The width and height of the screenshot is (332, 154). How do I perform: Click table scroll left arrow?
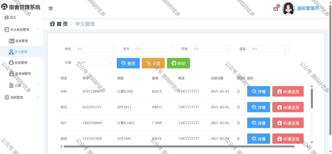[x=61, y=146]
